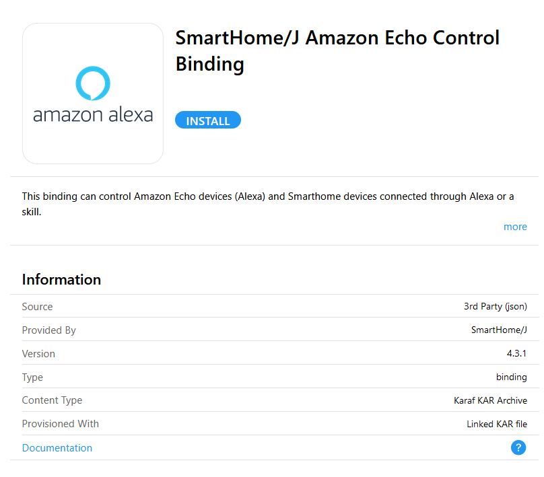Select the Version row label
Viewport: 544px width, 477px height.
pos(38,354)
